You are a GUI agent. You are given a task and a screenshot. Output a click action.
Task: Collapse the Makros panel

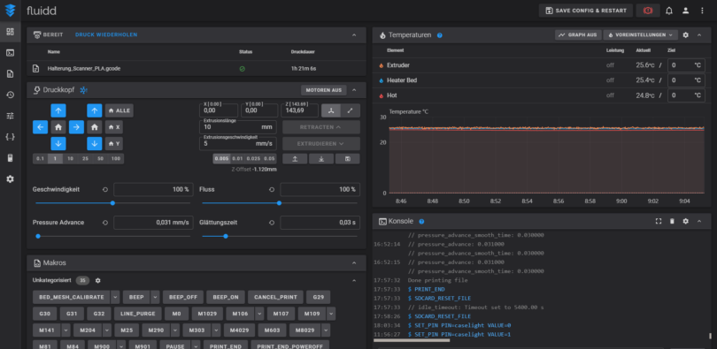click(354, 263)
